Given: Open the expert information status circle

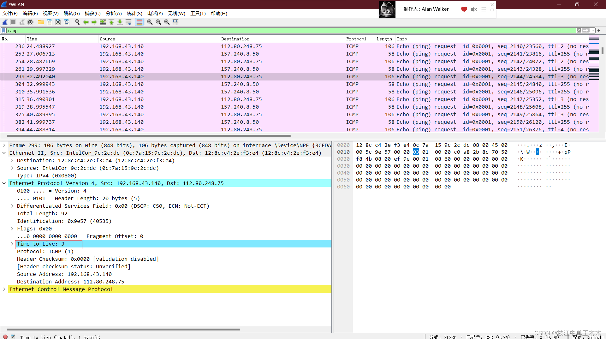Looking at the screenshot, I should [5, 336].
